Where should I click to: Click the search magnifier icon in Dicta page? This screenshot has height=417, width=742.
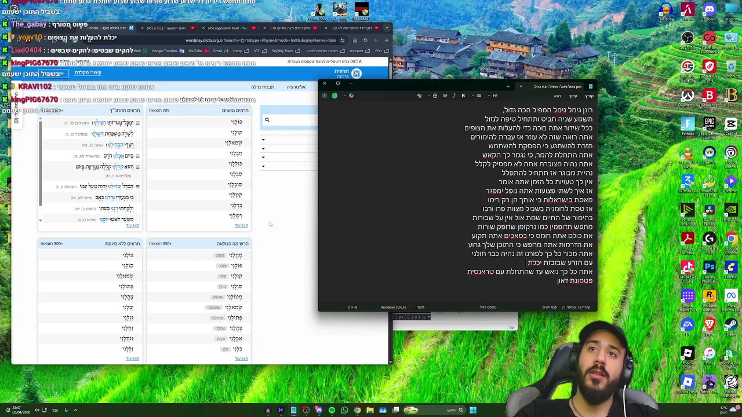(267, 120)
